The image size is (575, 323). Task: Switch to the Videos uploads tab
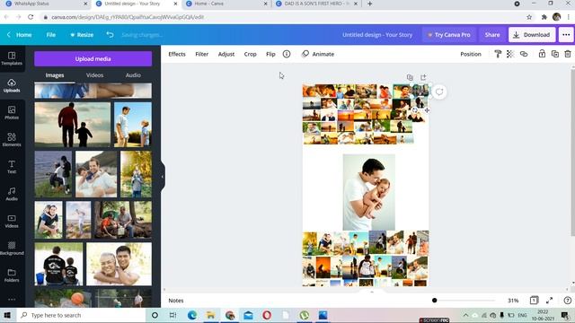coord(94,75)
